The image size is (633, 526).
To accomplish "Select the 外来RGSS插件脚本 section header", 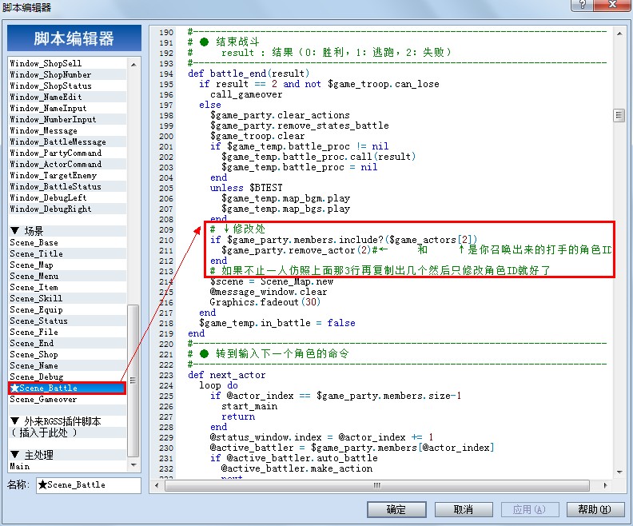I will pos(67,421).
